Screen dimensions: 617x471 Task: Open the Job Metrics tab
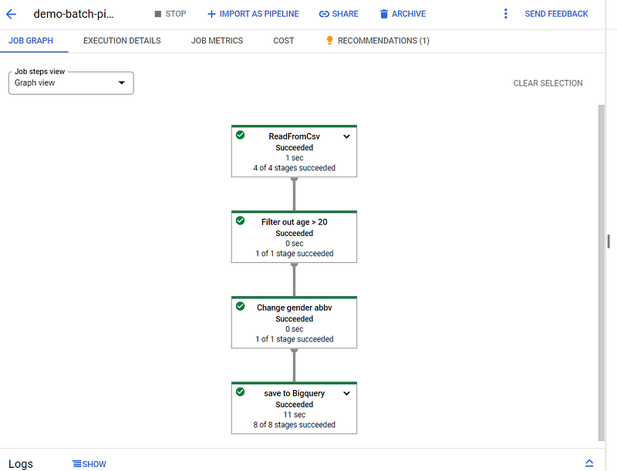[x=217, y=41]
